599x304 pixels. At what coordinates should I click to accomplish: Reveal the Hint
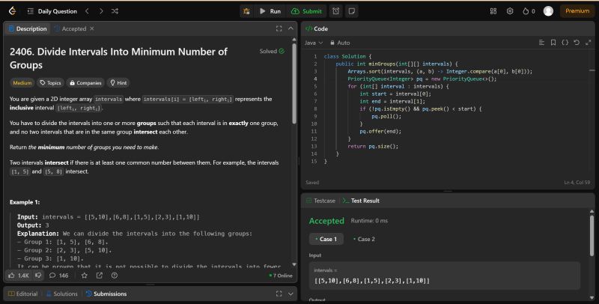coord(118,83)
